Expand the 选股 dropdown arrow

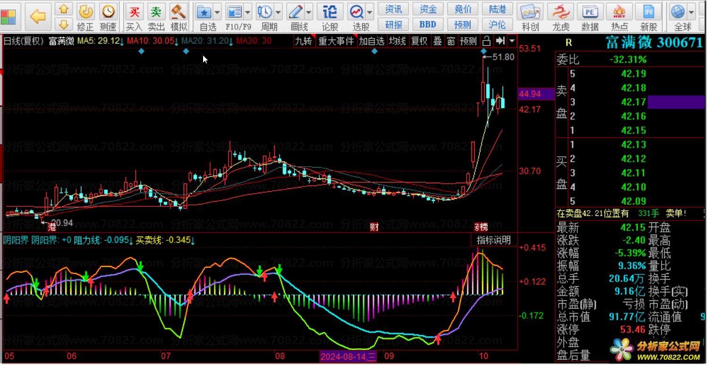[x=369, y=12]
